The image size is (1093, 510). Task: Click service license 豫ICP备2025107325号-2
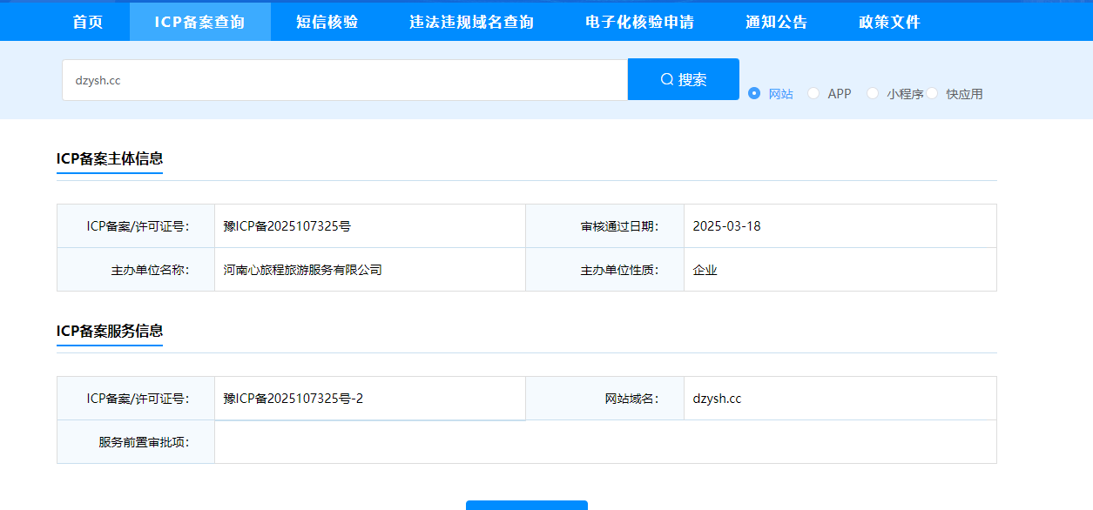(x=293, y=399)
